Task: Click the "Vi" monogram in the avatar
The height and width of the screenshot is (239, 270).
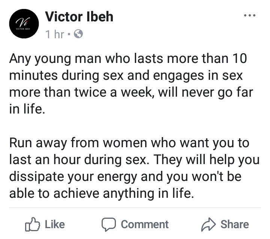Action: tap(24, 22)
